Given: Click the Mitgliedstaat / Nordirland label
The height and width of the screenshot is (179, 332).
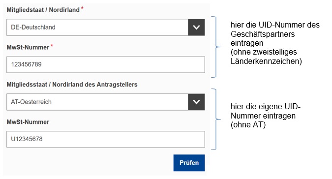Looking at the screenshot, I should pos(43,10).
